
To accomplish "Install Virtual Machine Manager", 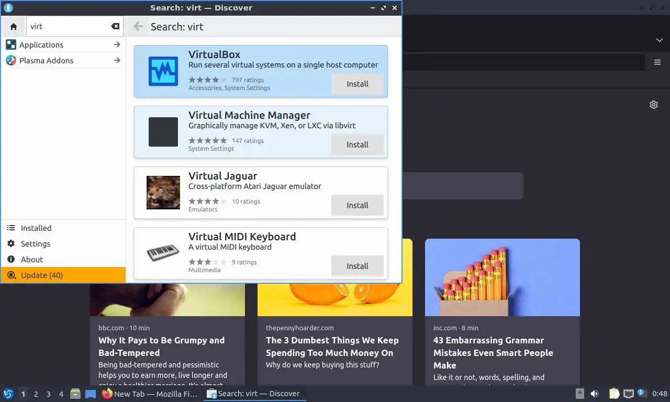I will tap(358, 144).
